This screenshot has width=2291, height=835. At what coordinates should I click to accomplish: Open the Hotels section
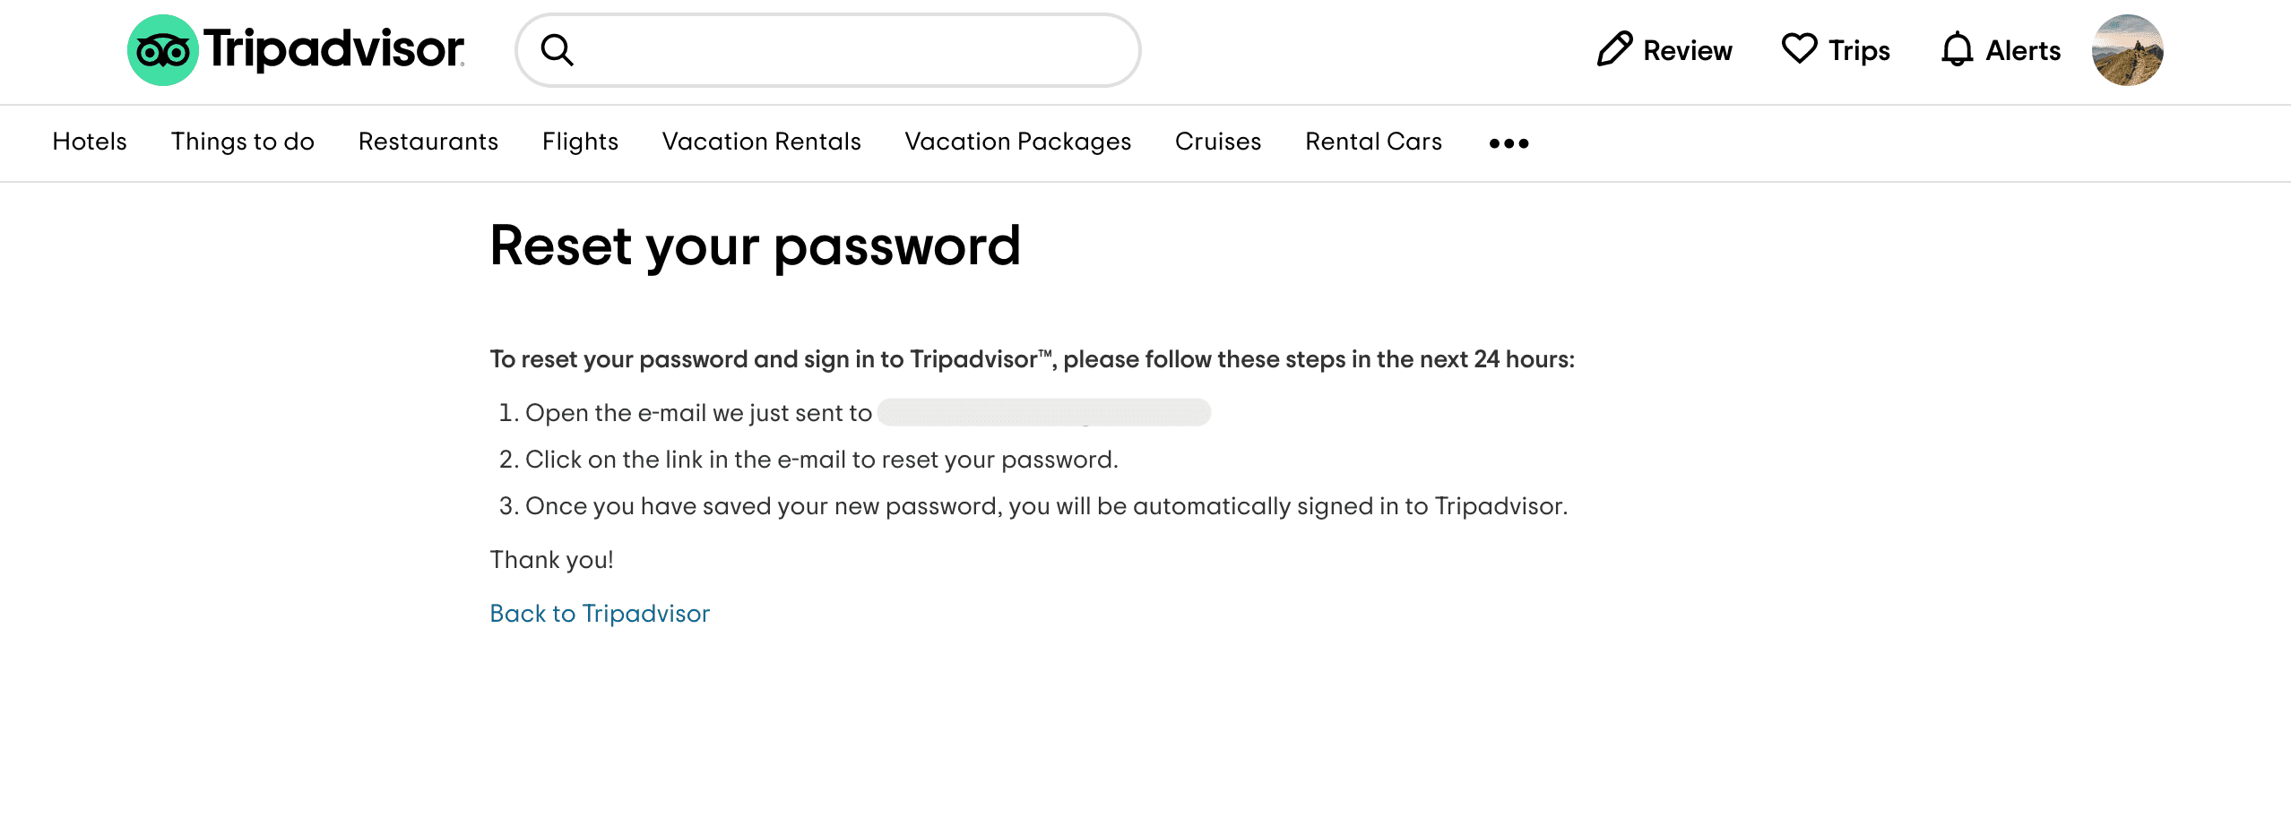pos(90,142)
